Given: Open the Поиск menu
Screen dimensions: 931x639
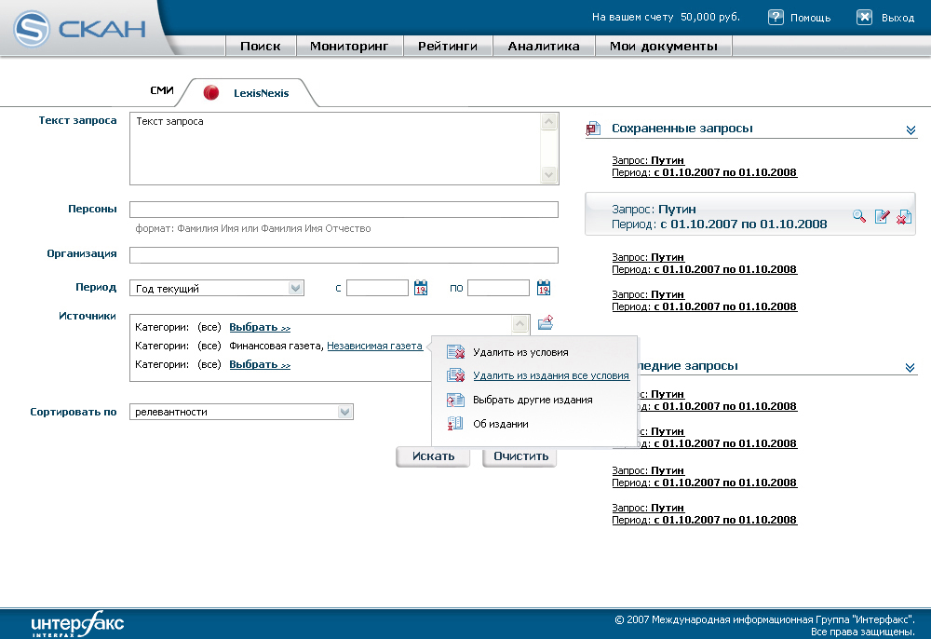Looking at the screenshot, I should 261,46.
